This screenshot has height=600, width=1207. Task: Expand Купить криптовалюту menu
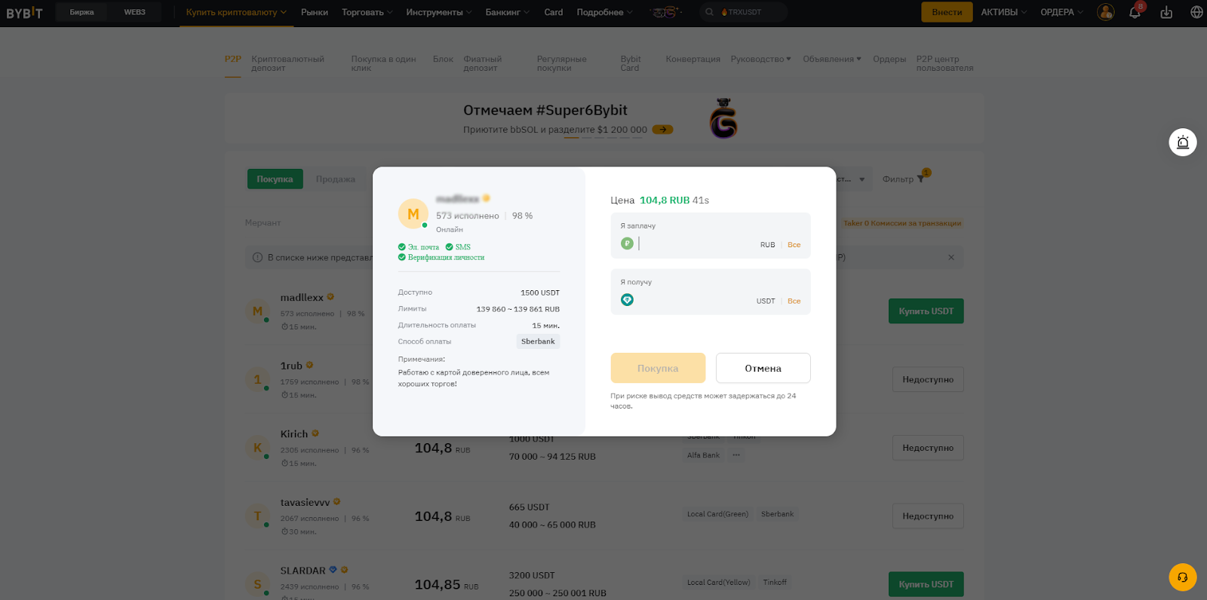click(236, 12)
